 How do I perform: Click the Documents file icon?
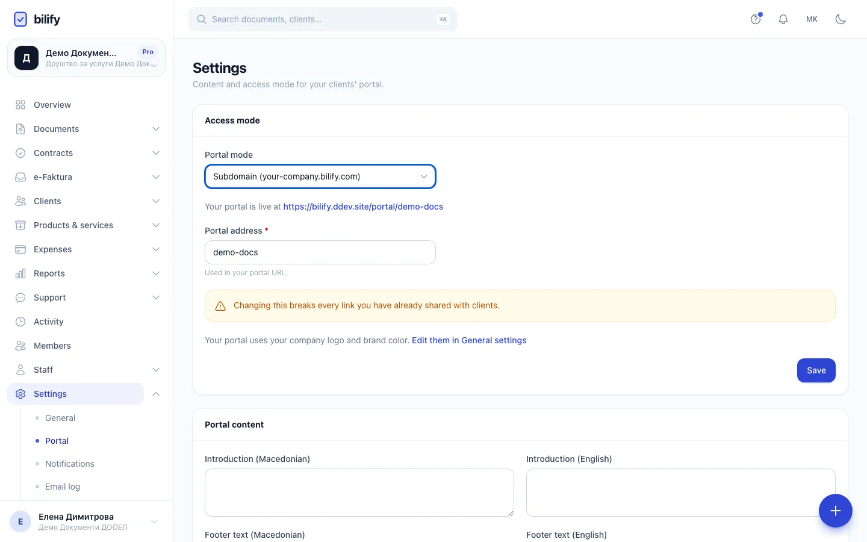(20, 129)
